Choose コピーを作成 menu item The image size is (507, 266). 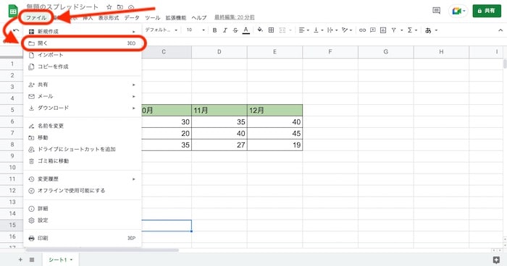pyautogui.click(x=83, y=66)
